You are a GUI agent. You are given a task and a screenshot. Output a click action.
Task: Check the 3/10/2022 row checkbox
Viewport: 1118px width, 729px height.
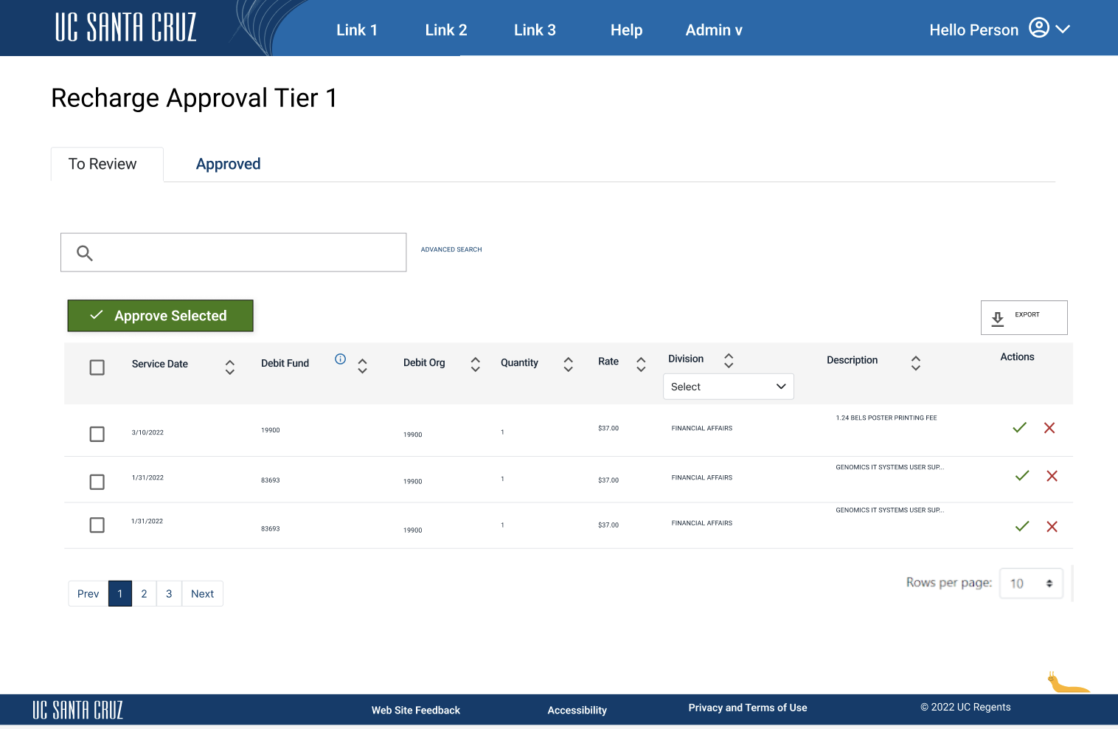(97, 434)
